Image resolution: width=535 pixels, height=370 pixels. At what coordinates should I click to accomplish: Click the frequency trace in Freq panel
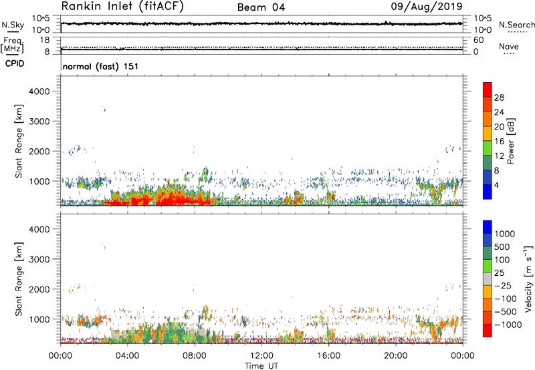[x=261, y=49]
